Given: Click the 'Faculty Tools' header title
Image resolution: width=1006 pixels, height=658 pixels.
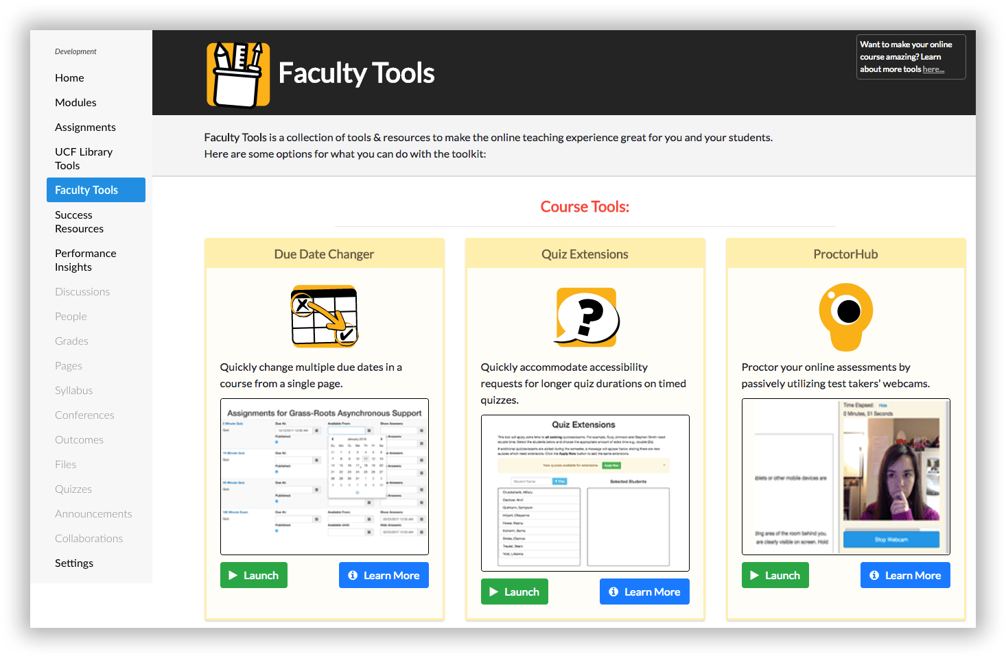Looking at the screenshot, I should 356,73.
